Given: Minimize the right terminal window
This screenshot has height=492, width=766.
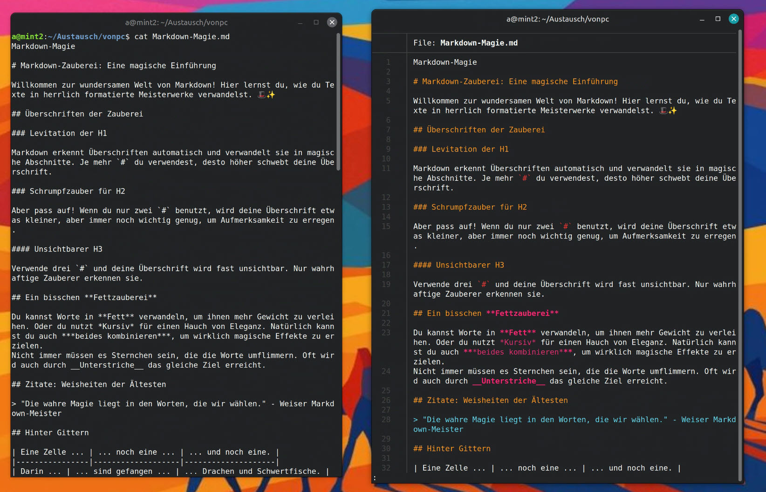Looking at the screenshot, I should coord(702,19).
